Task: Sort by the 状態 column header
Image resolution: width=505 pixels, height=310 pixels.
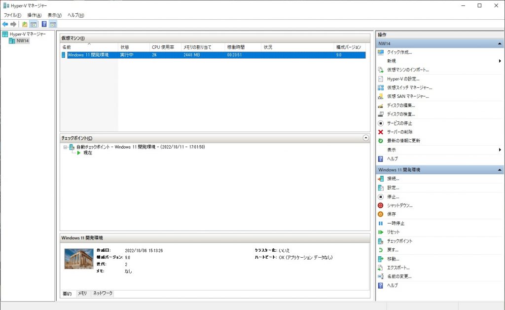Action: (x=134, y=47)
